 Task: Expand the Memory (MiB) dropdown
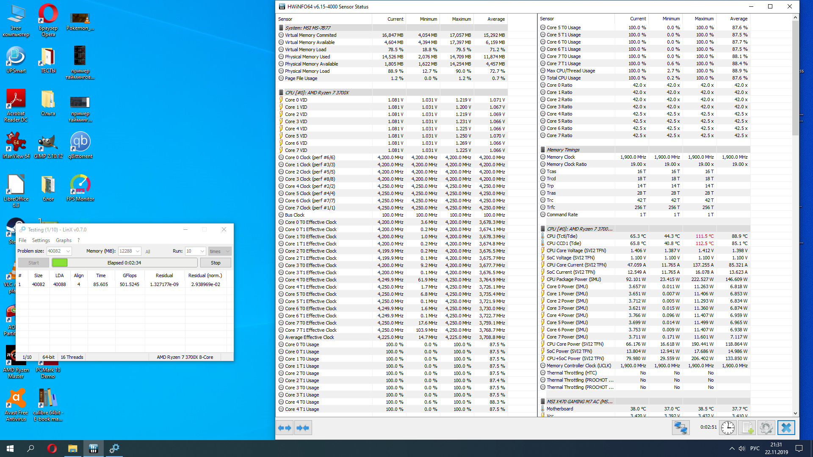138,251
